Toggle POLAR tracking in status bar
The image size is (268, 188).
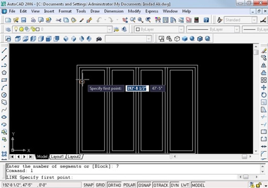pyautogui.click(x=129, y=185)
